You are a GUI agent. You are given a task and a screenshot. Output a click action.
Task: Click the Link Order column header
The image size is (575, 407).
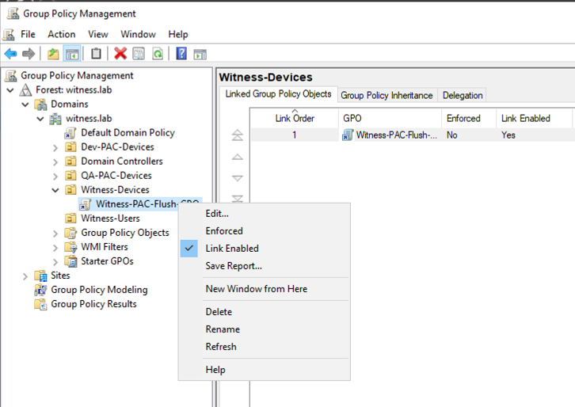point(294,118)
